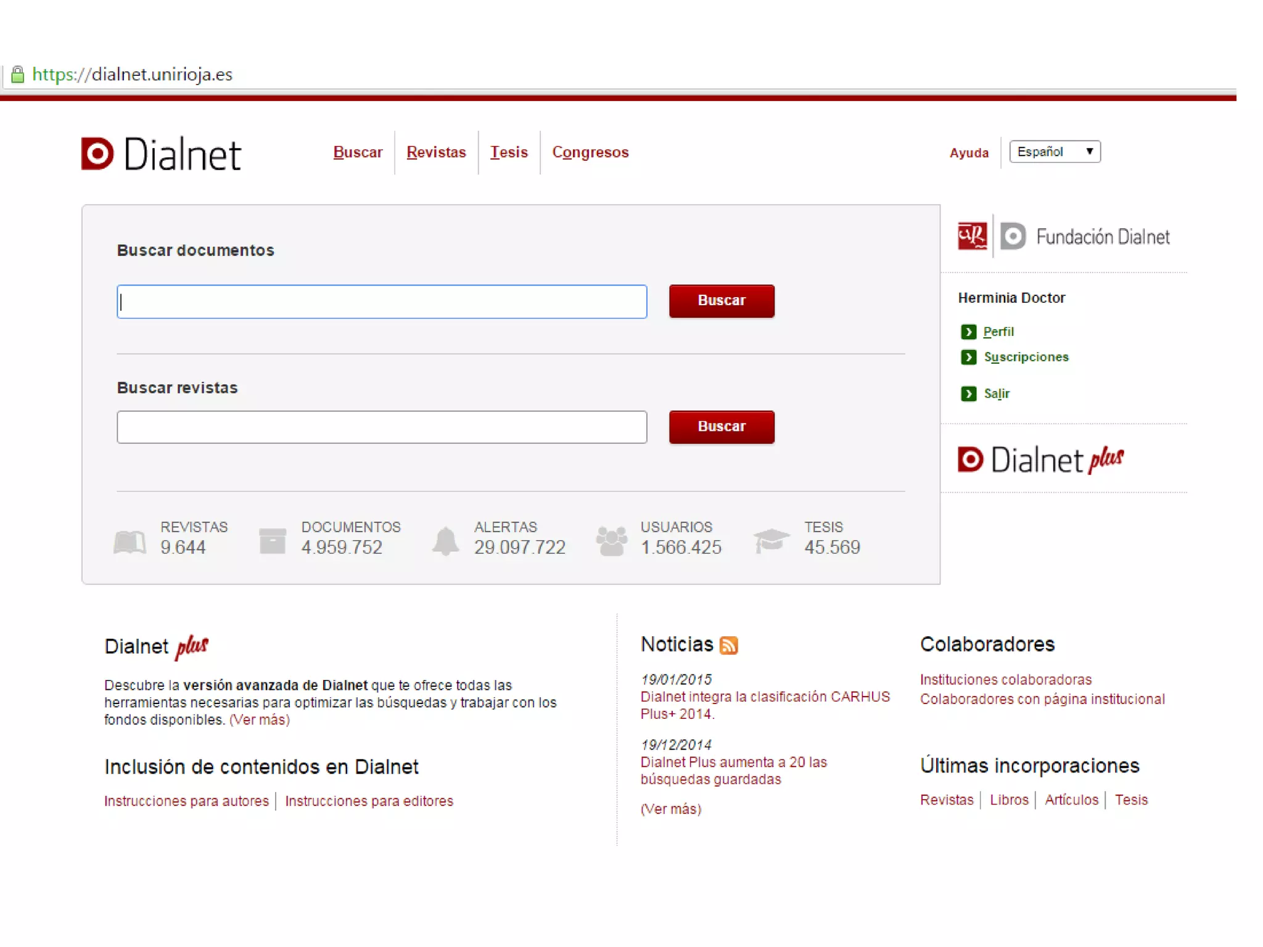Open the Congresos menu item
This screenshot has width=1263, height=947.
pyautogui.click(x=590, y=152)
